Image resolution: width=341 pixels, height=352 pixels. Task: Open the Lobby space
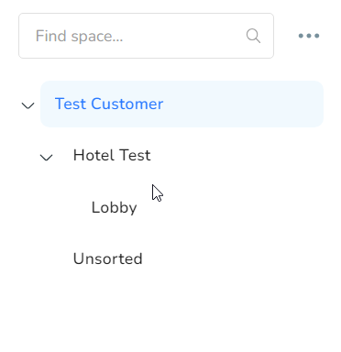(115, 208)
